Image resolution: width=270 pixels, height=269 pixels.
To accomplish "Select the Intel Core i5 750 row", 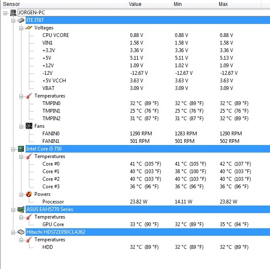I will coord(148,149).
